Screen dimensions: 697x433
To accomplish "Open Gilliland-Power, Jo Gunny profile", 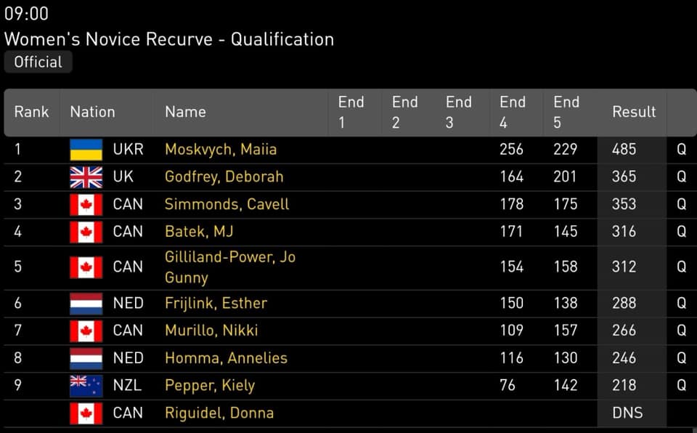I will pos(229,267).
